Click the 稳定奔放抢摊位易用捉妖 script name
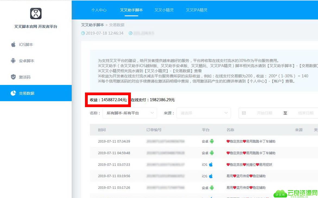Image resolution: width=318 pixels, height=198 pixels. click(x=249, y=164)
